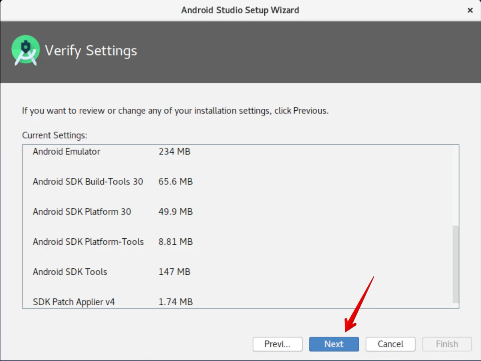Screen dimensions: 481x361
Task: Select the Android Emulator row
Action: [x=66, y=152]
